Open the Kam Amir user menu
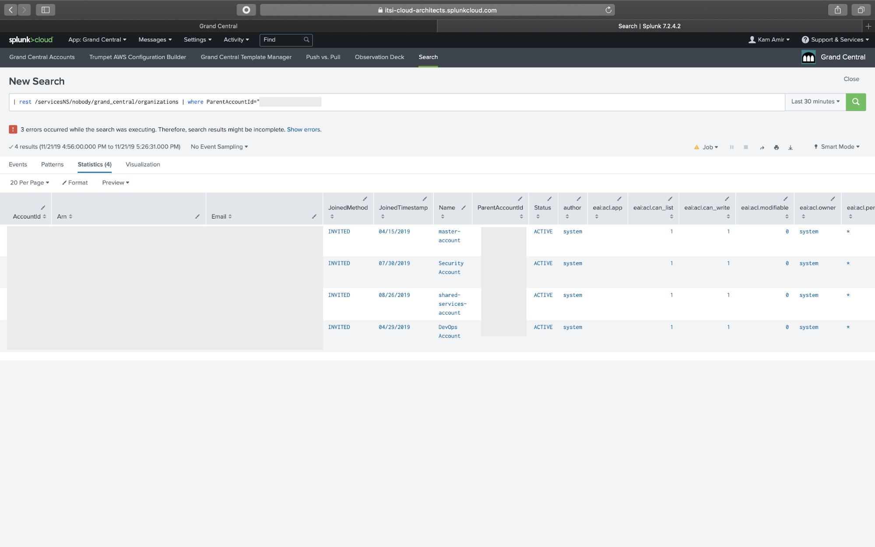Screen dimensions: 875x547 pyautogui.click(x=769, y=39)
